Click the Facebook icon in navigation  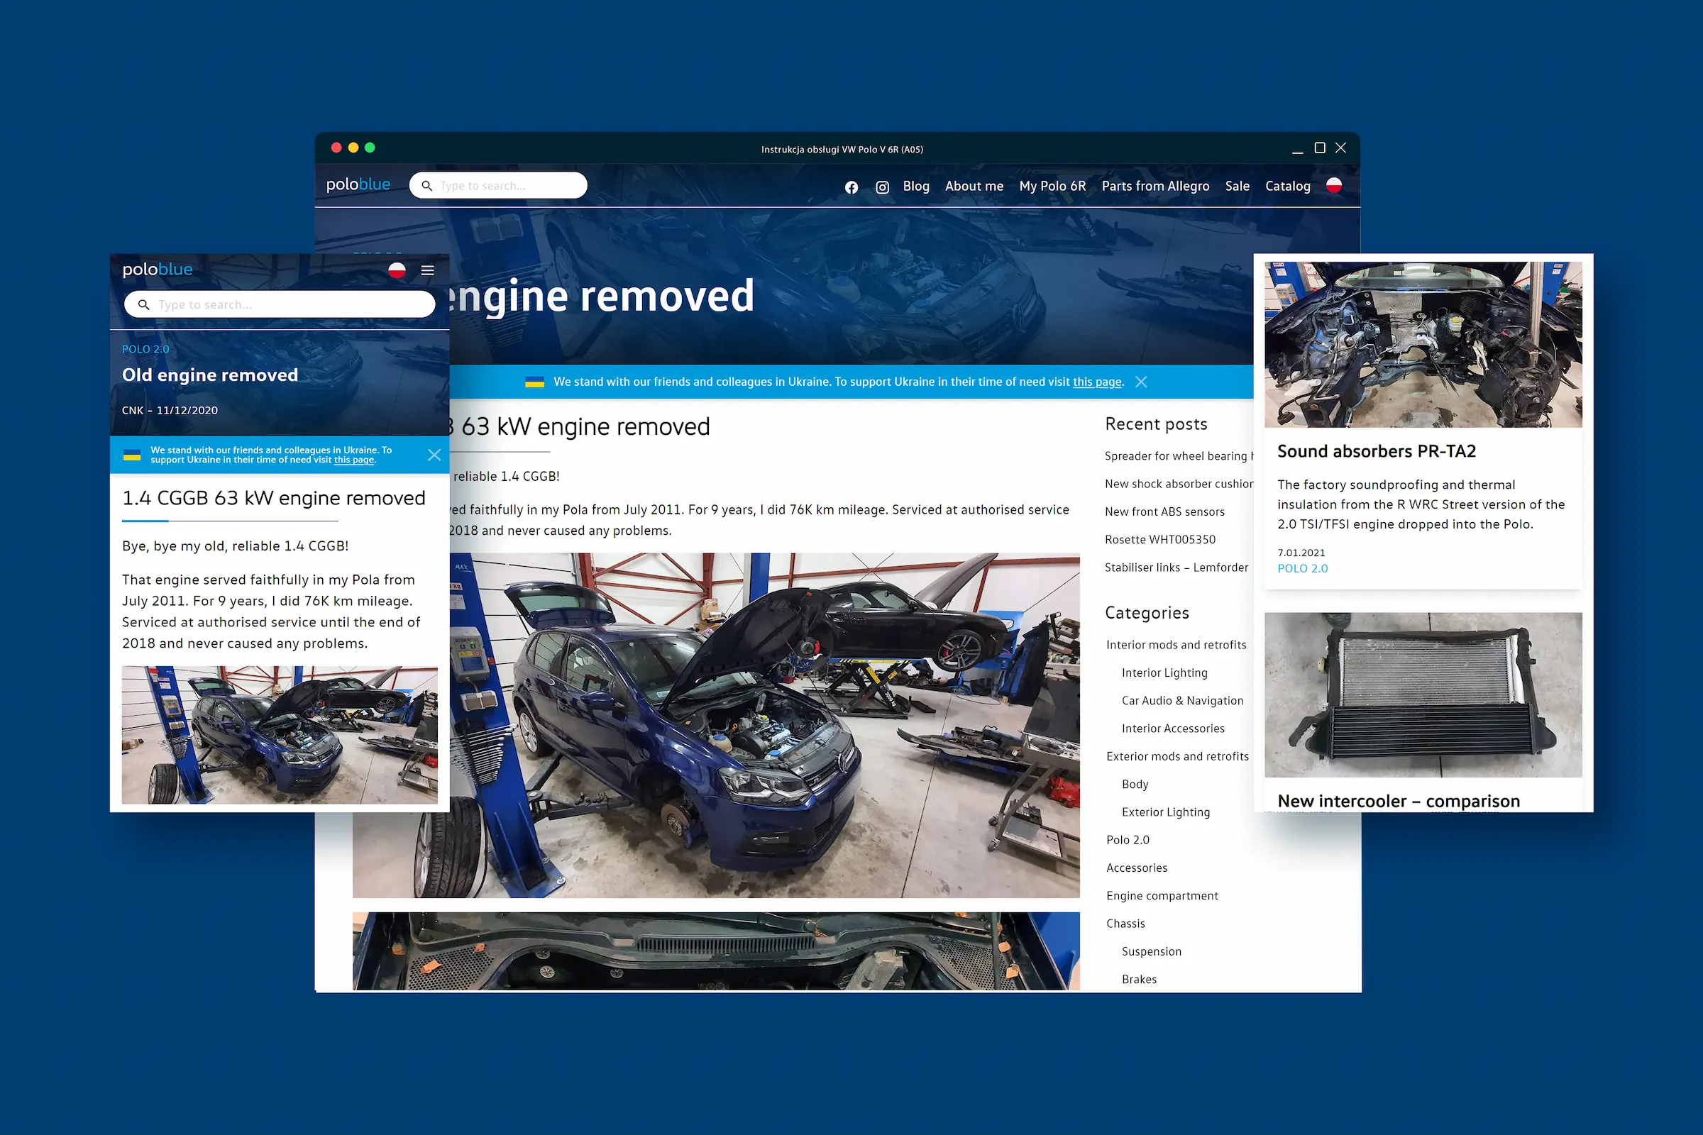pyautogui.click(x=849, y=185)
